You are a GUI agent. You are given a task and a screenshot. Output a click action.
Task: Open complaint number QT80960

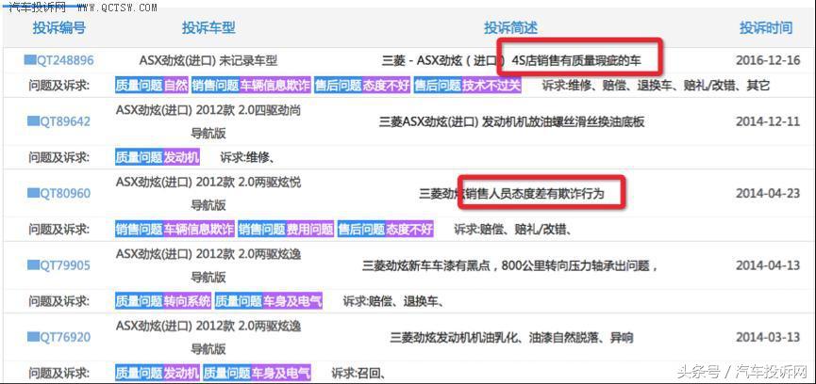[65, 194]
